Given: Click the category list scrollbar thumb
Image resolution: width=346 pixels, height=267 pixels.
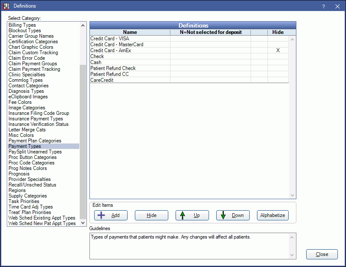Looking at the screenshot, I should click(83, 142).
